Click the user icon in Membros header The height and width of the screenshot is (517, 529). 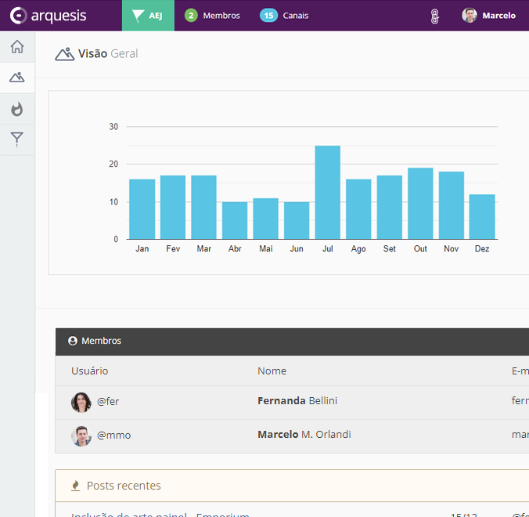click(x=73, y=342)
